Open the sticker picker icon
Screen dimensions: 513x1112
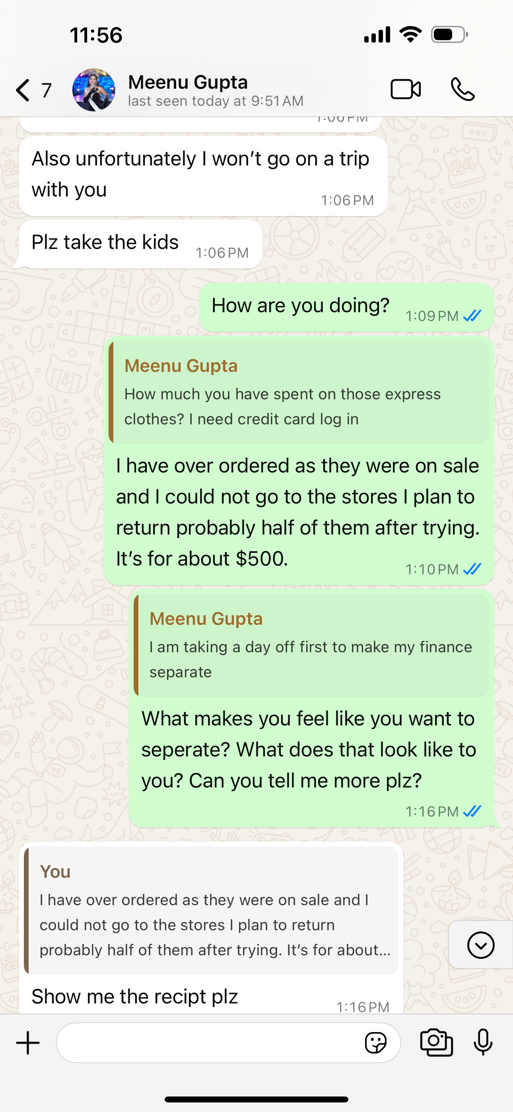point(375,1043)
